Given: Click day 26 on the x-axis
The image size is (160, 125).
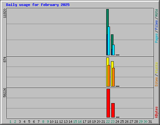Looking at the screenshot, I should pyautogui.click(x=127, y=122).
